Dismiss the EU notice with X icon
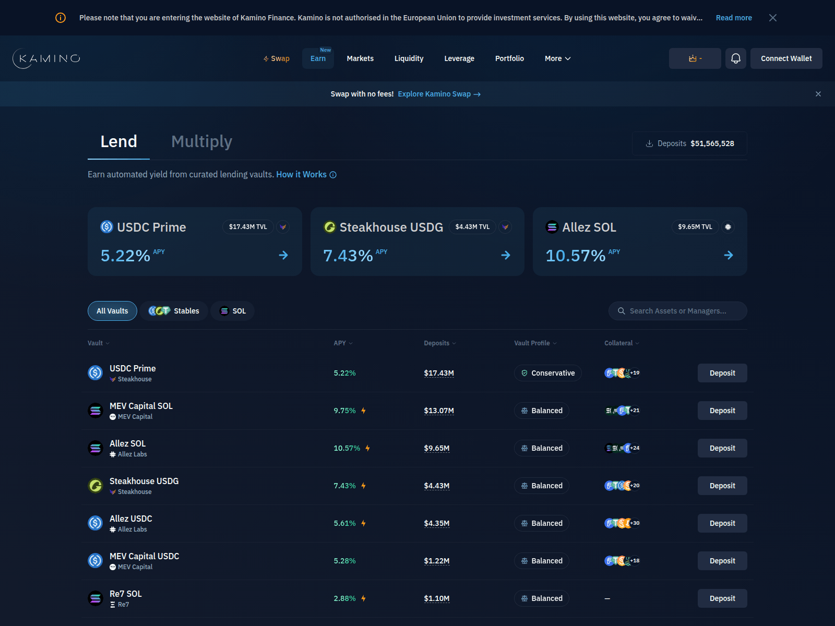Screen dimensions: 835x626 pos(773,18)
